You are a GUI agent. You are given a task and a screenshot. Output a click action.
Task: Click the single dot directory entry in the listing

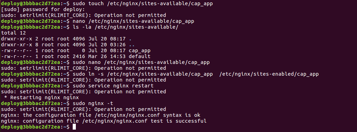(x=130, y=39)
